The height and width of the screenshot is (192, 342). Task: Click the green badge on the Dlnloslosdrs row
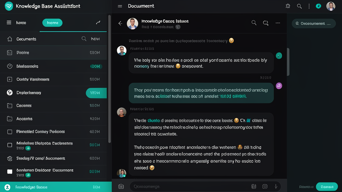pyautogui.click(x=96, y=66)
